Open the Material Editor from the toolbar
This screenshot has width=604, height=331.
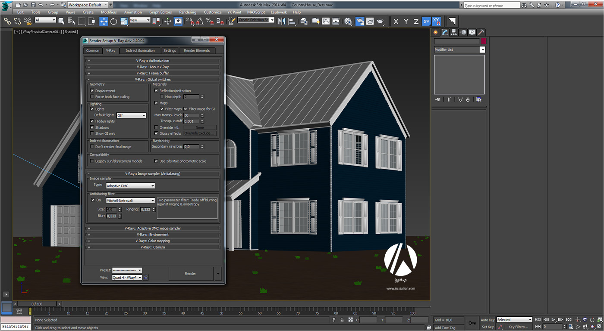tap(348, 21)
